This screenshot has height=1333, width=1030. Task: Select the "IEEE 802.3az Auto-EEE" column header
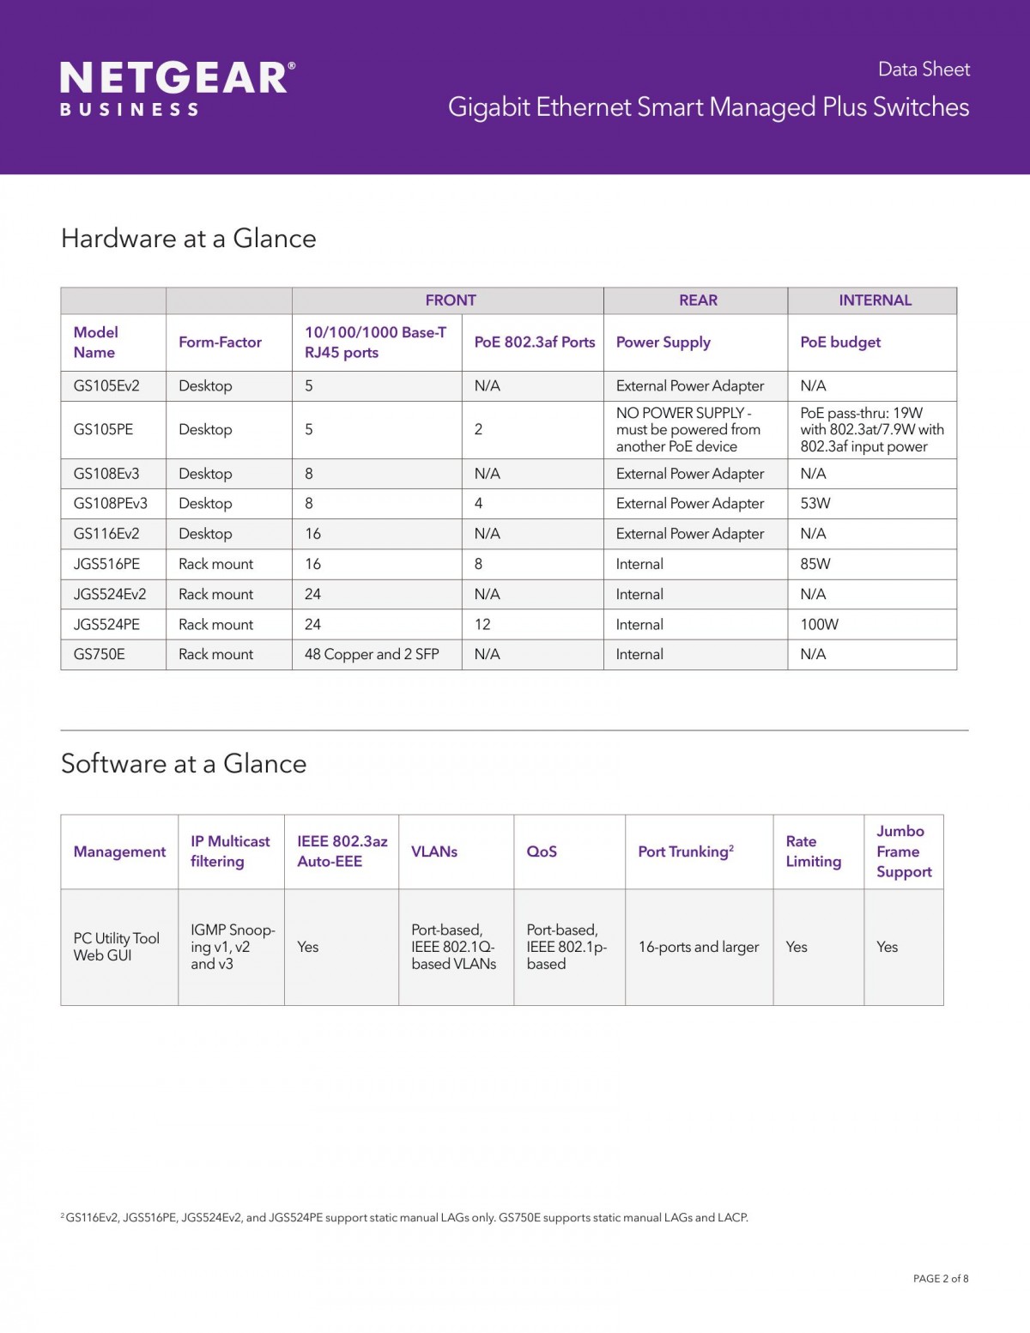tap(342, 851)
